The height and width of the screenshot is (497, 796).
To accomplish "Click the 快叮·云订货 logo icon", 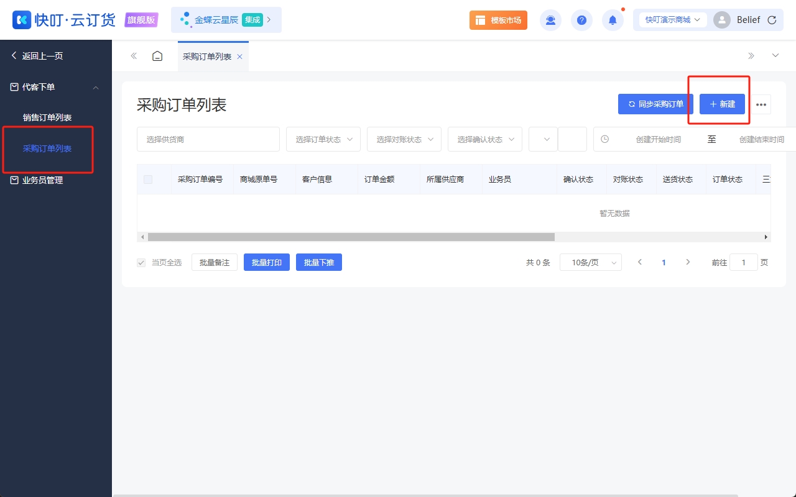I will (x=22, y=20).
